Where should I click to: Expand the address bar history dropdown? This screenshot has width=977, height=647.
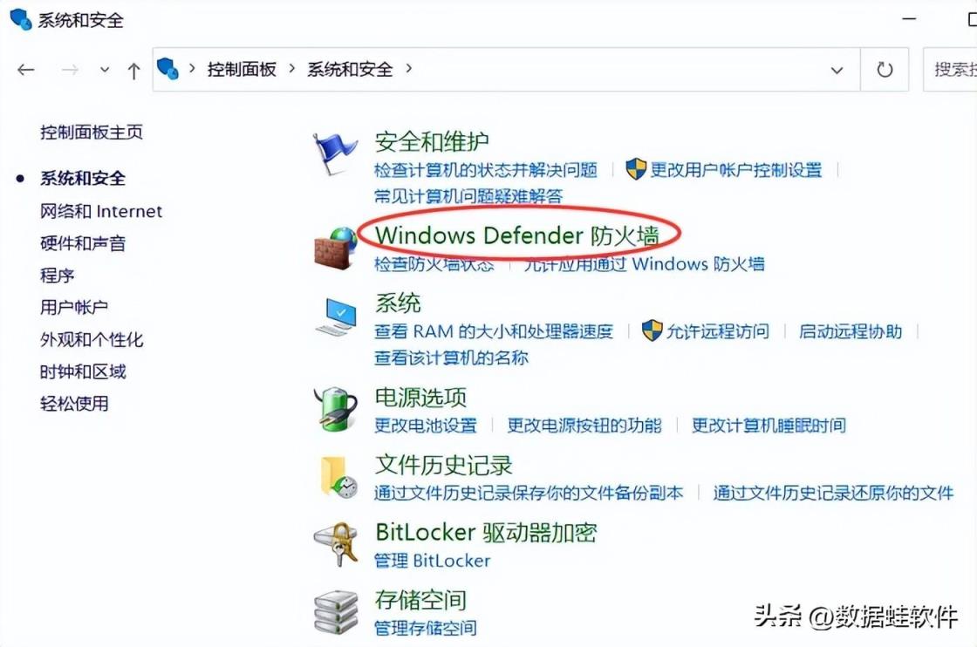click(837, 71)
